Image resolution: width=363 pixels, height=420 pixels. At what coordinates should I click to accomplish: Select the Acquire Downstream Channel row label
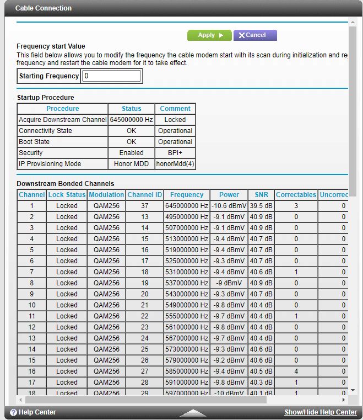click(x=63, y=119)
